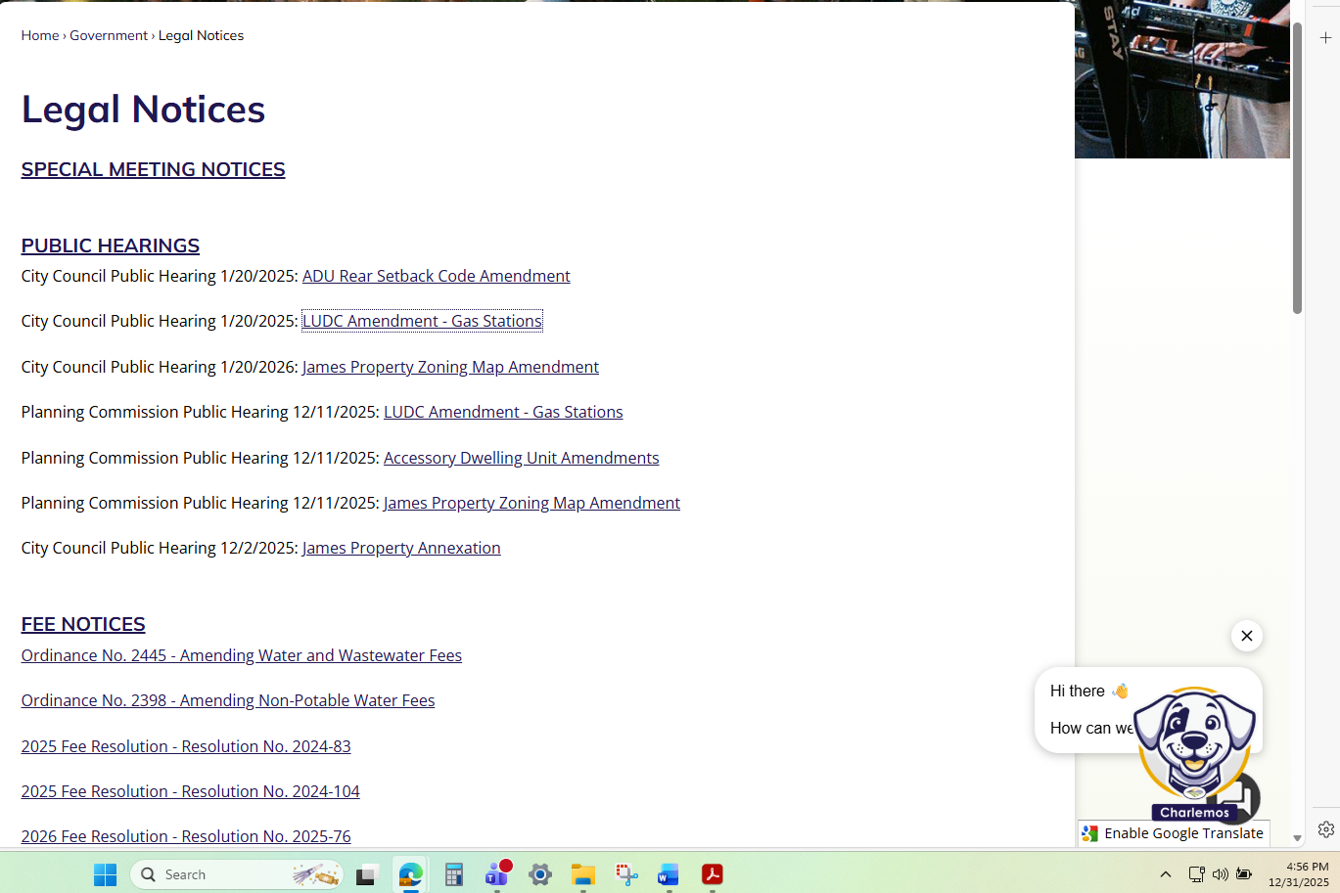Open the Charlemos dog chatbot avatar
1340x893 pixels.
[x=1195, y=748]
